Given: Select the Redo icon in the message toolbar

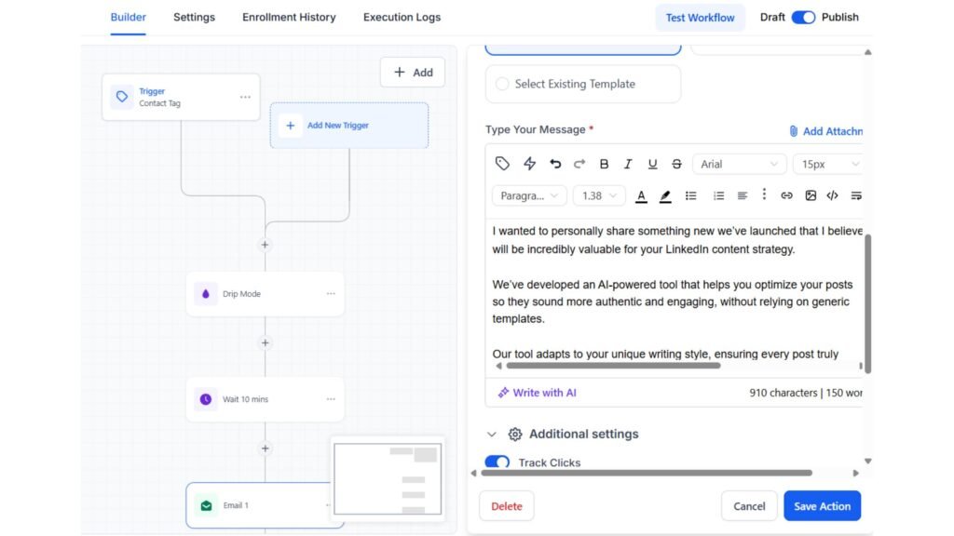Looking at the screenshot, I should [x=579, y=163].
